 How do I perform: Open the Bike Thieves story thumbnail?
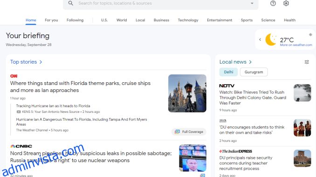point(302,92)
